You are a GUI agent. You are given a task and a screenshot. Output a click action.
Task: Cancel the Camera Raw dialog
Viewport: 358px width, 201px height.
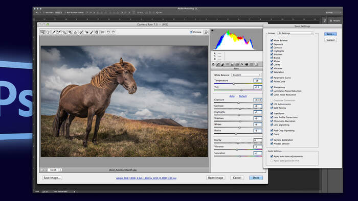pos(237,178)
